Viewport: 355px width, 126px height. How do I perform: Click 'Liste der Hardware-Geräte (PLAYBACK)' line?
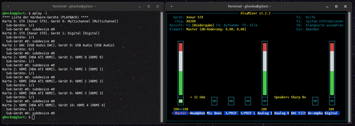(45, 17)
